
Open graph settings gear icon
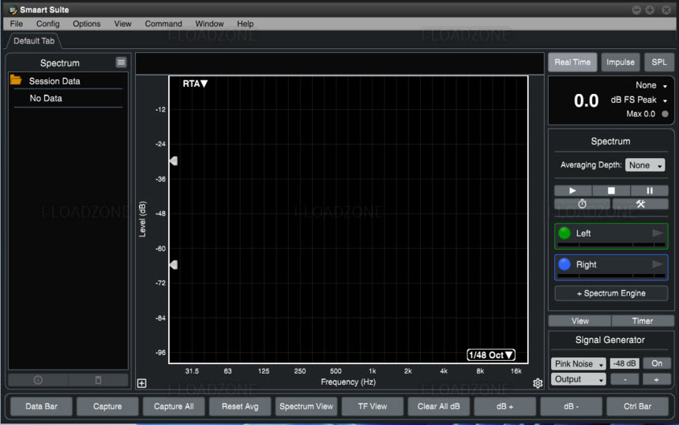[x=538, y=383]
